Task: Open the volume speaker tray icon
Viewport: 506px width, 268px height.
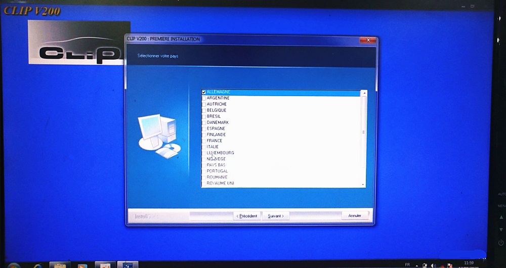Action: click(433, 266)
